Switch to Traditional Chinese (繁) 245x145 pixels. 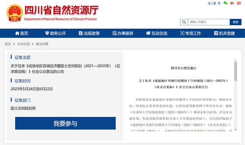215,3
